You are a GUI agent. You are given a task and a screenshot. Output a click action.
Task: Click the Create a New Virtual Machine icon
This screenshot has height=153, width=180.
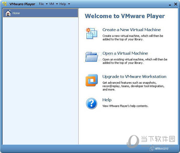click(91, 33)
